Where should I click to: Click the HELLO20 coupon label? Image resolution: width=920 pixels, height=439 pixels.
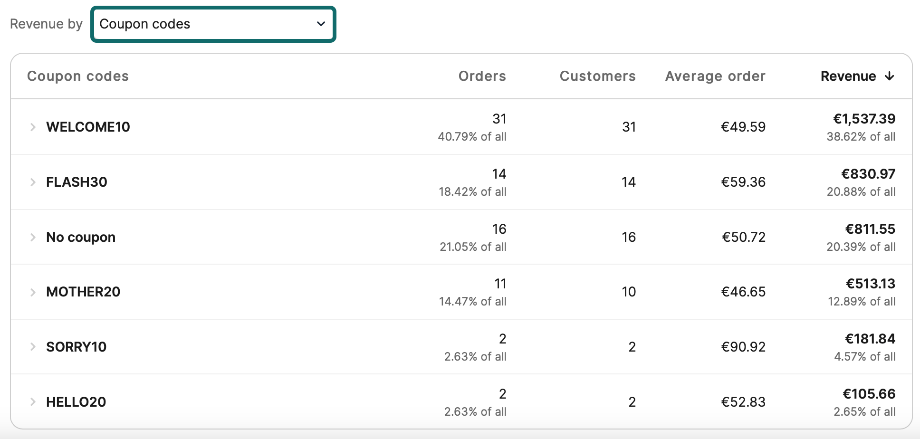pos(77,401)
